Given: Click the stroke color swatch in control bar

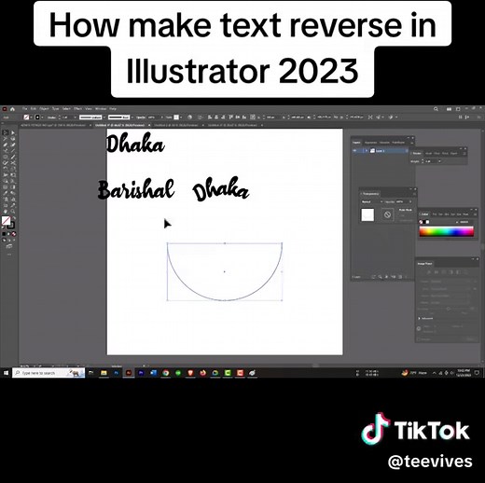Looking at the screenshot, I should tap(37, 117).
